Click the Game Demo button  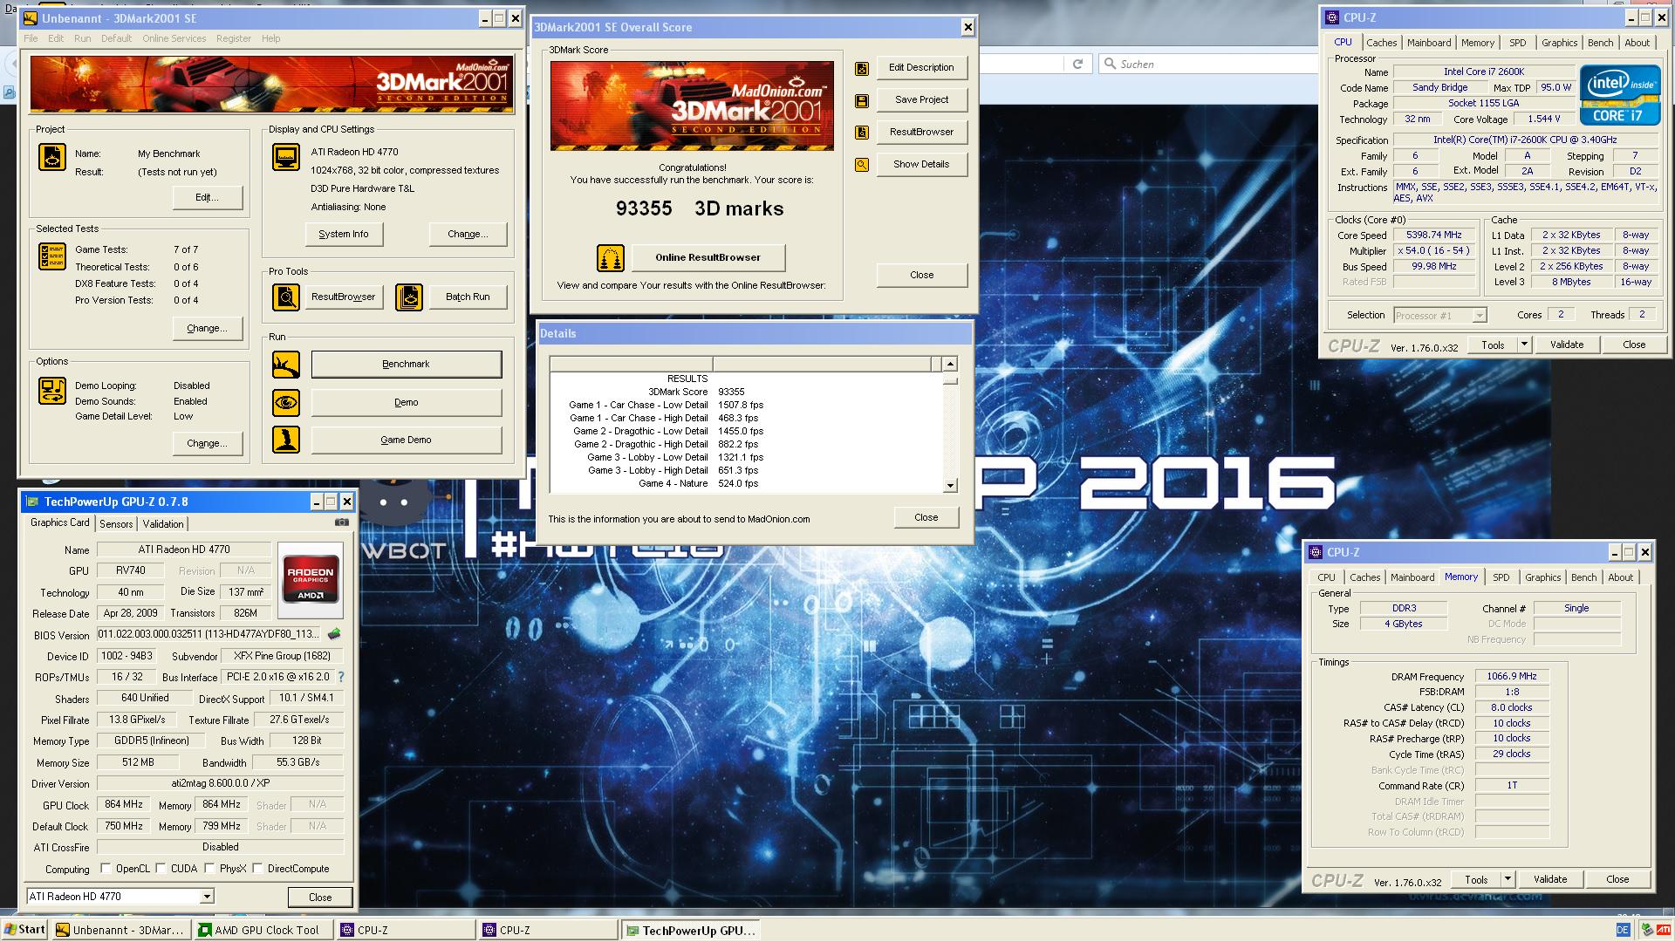coord(407,440)
